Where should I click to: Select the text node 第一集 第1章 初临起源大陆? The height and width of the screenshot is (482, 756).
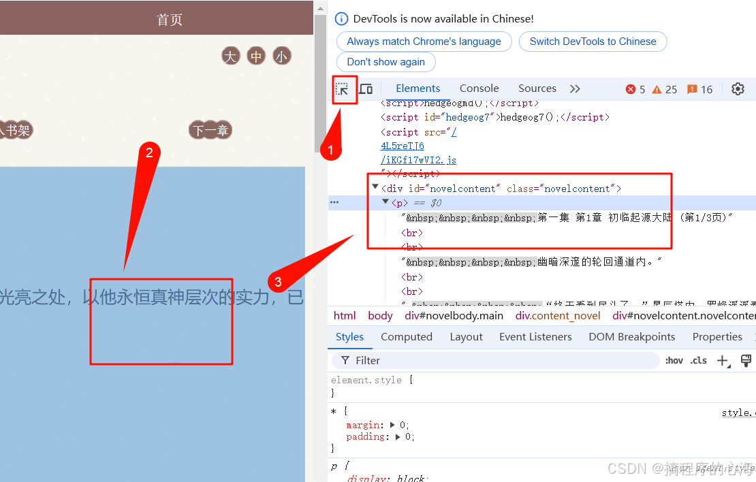567,217
